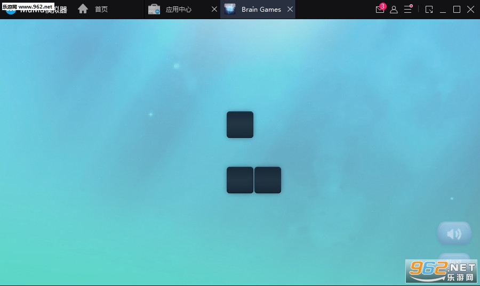Click the dashed-square arrow icon in title bar
The width and height of the screenshot is (480, 286).
click(429, 10)
